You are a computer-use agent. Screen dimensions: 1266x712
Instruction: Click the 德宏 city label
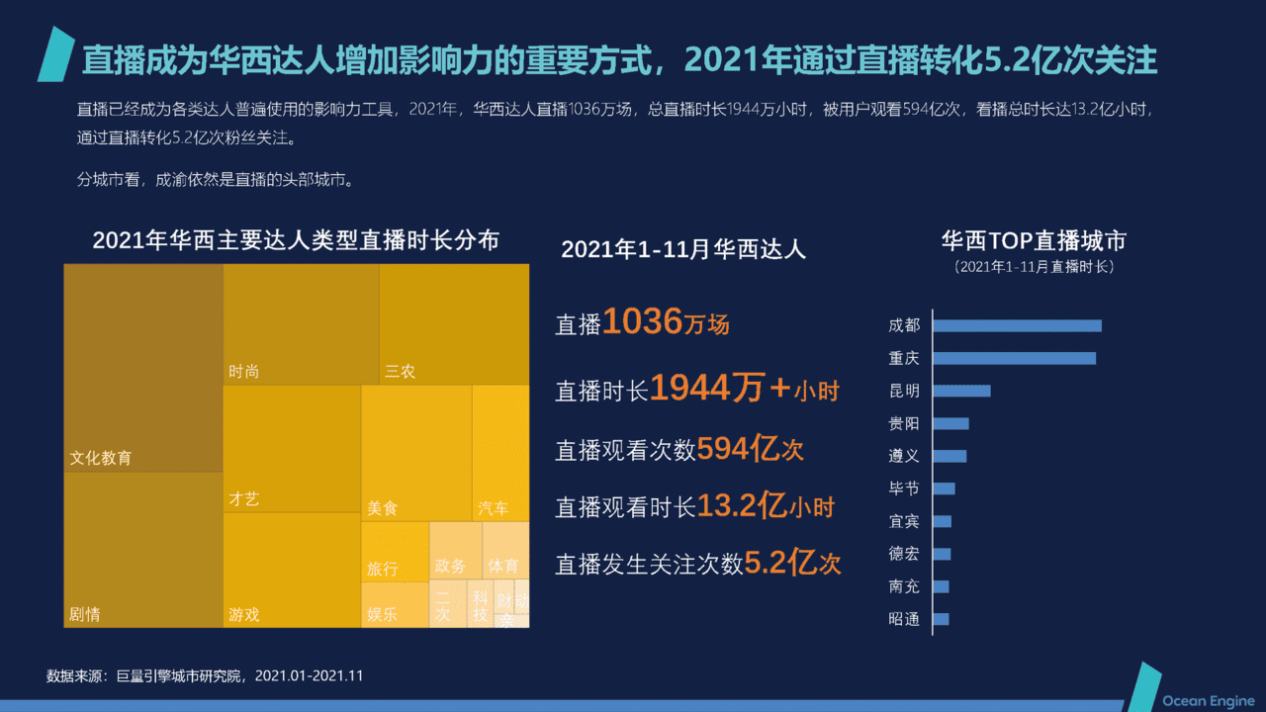click(904, 554)
